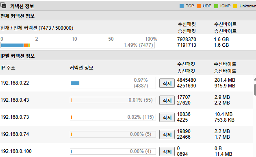Click the orange UDP legend swatch
Viewport: 256px width, 157px height.
click(x=199, y=6)
